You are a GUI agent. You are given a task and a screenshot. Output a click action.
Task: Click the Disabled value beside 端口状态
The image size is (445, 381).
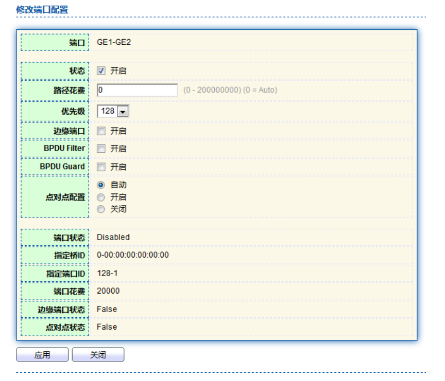(113, 238)
